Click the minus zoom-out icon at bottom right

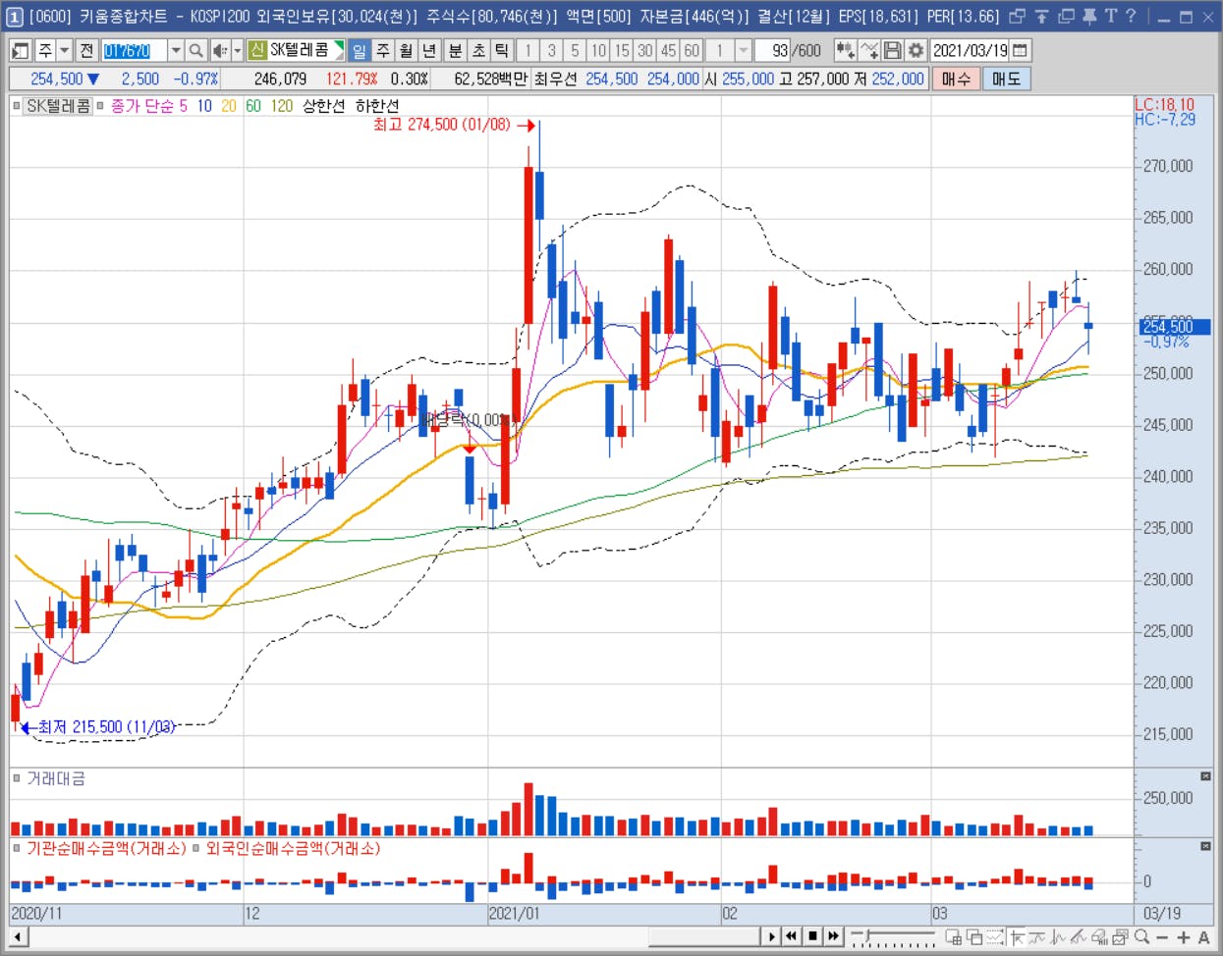tap(1162, 937)
